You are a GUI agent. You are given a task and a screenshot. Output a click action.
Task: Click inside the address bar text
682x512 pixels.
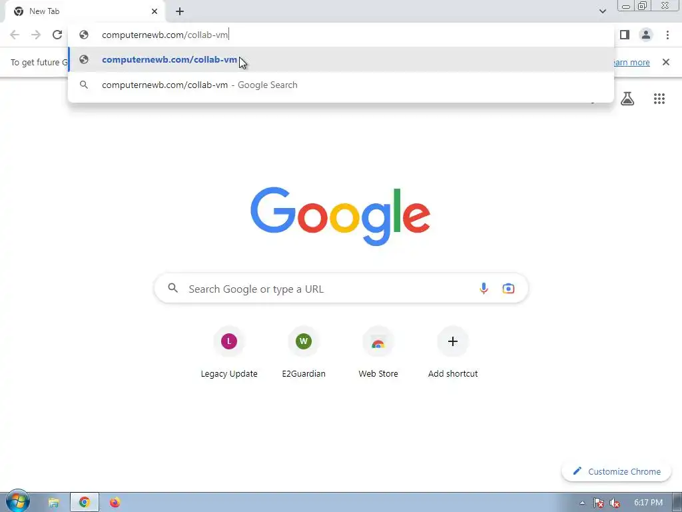tap(165, 35)
